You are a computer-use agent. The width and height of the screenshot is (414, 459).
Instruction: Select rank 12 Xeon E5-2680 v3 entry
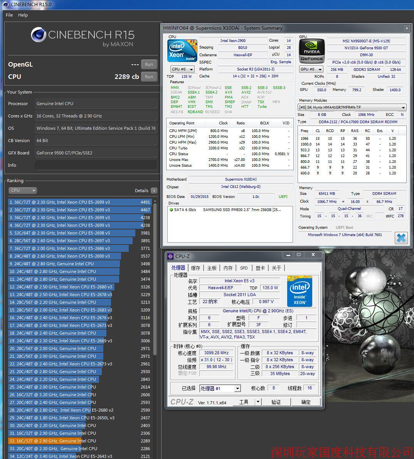pyautogui.click(x=80, y=287)
